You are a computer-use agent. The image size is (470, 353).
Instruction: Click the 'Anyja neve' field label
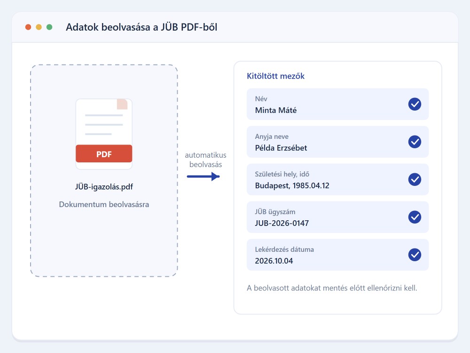pos(272,136)
